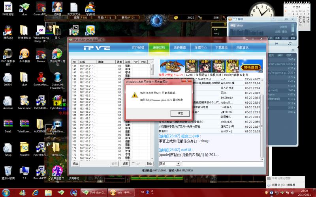Click the 資源回收筒 recycle bin icon
This screenshot has height=197, width=316.
(8, 173)
